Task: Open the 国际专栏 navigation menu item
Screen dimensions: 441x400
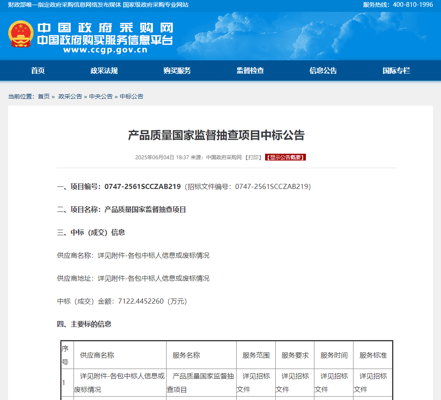Action: [x=396, y=70]
